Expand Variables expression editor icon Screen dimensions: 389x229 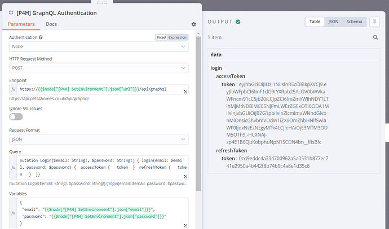point(185,226)
